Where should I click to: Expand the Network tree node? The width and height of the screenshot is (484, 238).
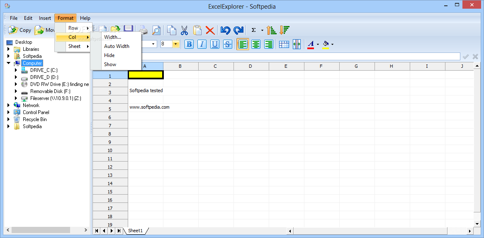point(9,105)
